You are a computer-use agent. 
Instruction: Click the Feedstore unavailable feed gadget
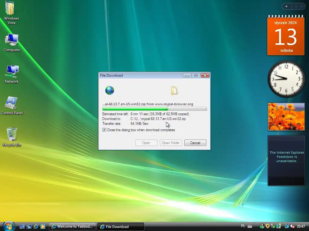tap(286, 161)
